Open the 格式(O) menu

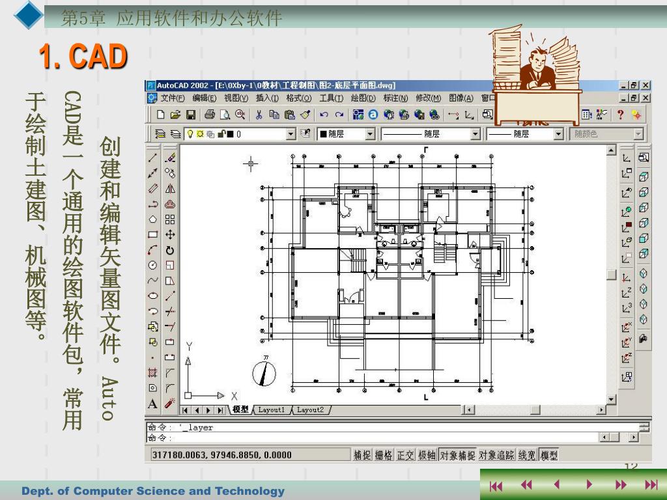(298, 98)
